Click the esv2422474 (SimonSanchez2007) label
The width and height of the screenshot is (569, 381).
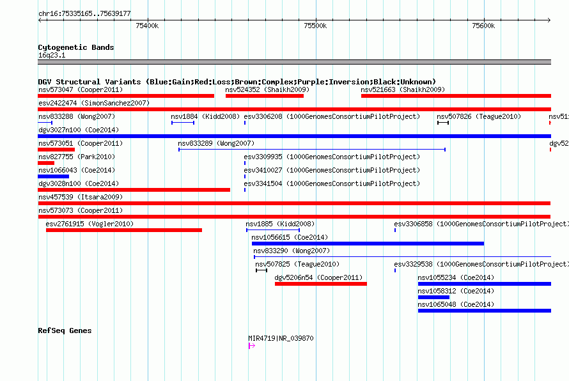click(94, 103)
